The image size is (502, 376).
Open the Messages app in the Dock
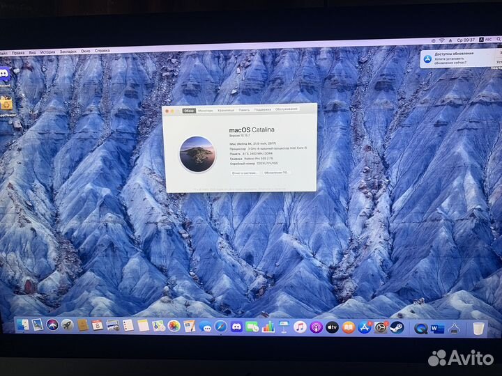[205, 327]
